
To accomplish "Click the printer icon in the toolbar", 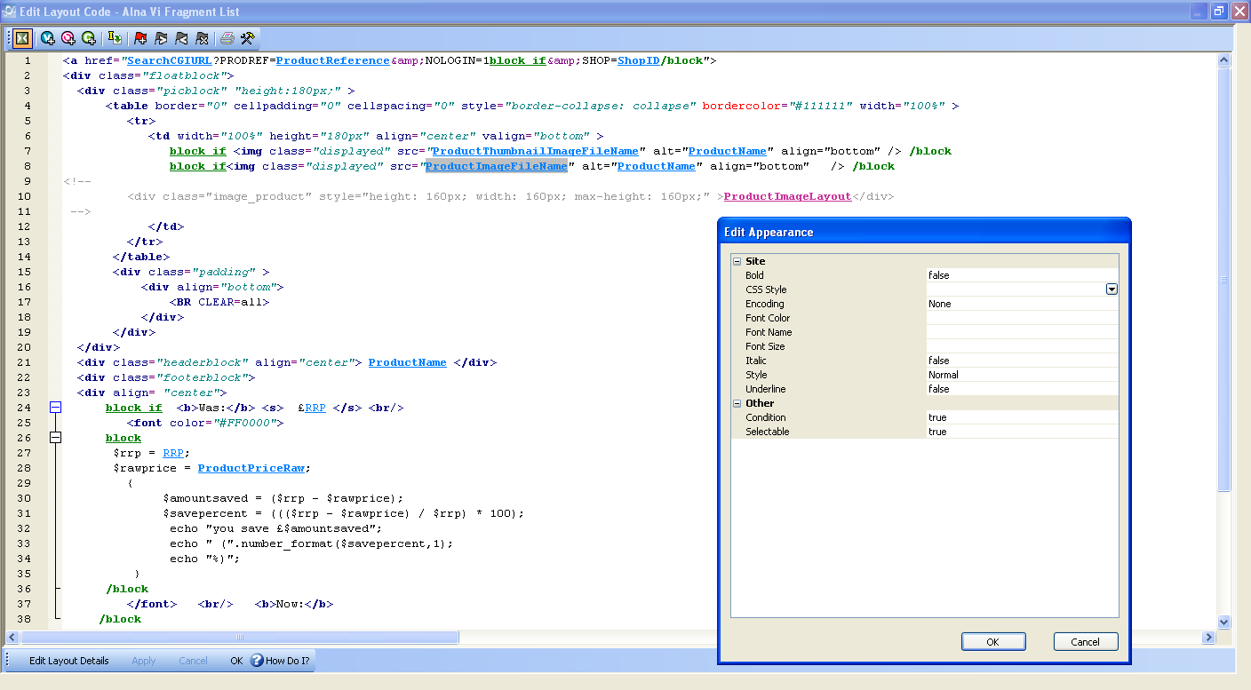I will (x=227, y=38).
